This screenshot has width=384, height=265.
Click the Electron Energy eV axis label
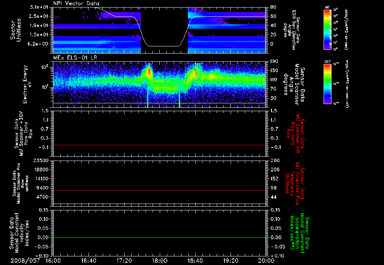(28, 84)
